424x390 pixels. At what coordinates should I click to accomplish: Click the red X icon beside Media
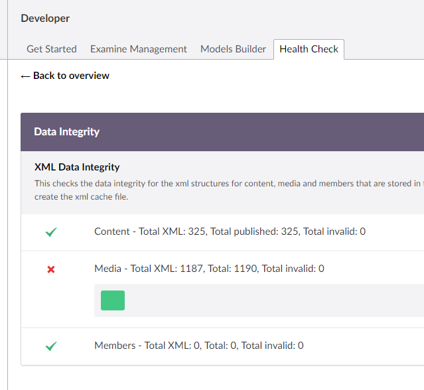coord(50,269)
